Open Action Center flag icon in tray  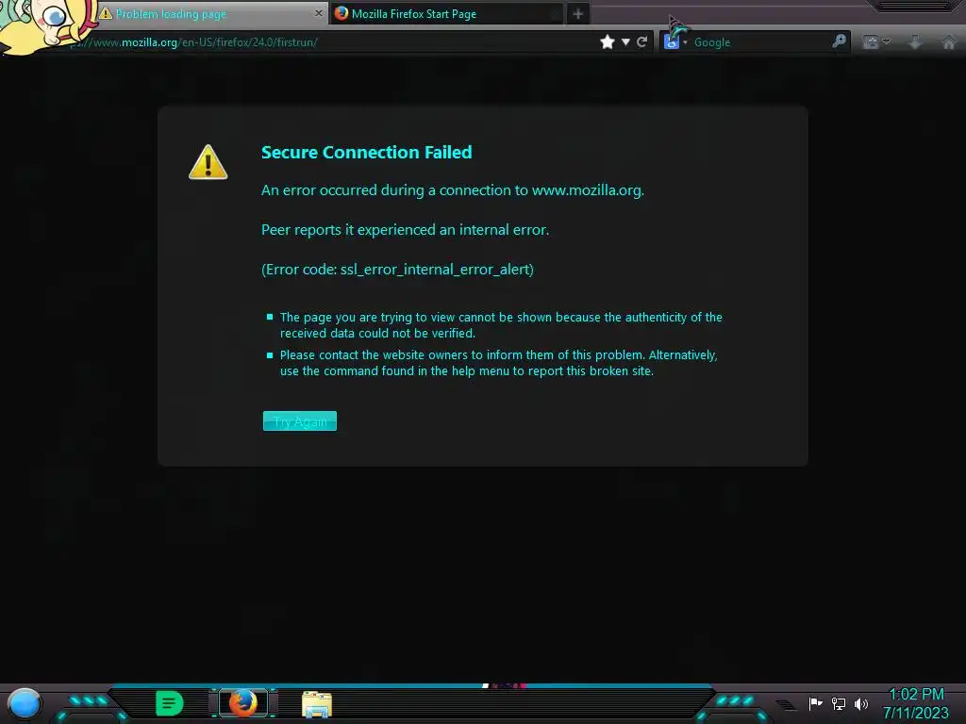point(815,703)
